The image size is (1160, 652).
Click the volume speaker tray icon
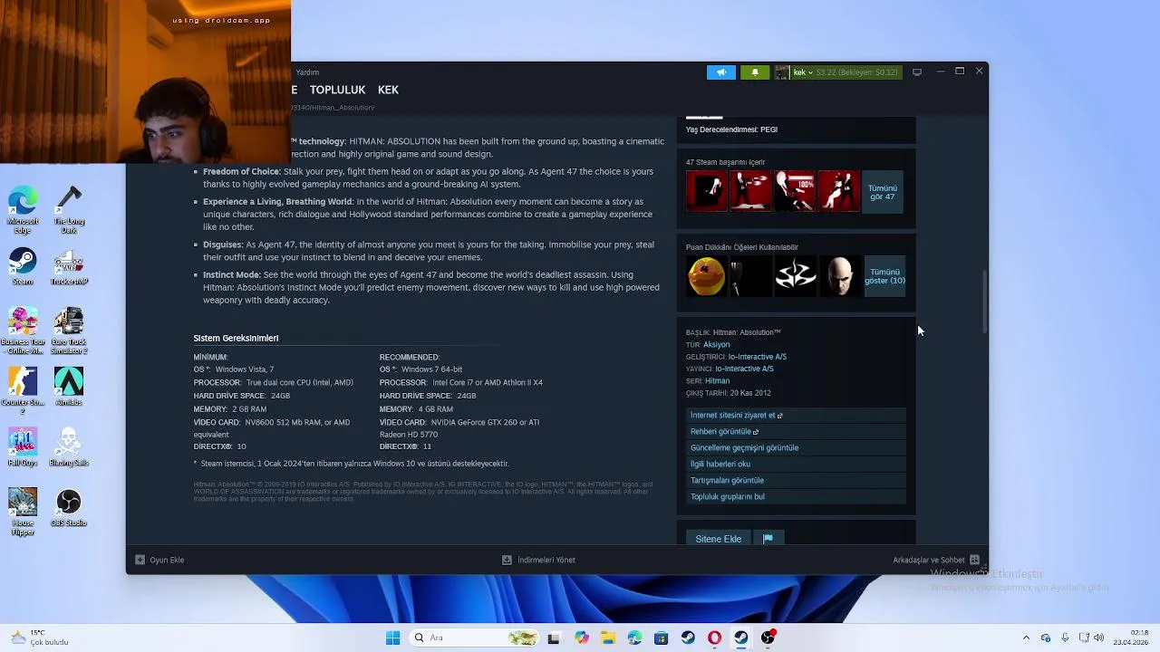point(1099,638)
